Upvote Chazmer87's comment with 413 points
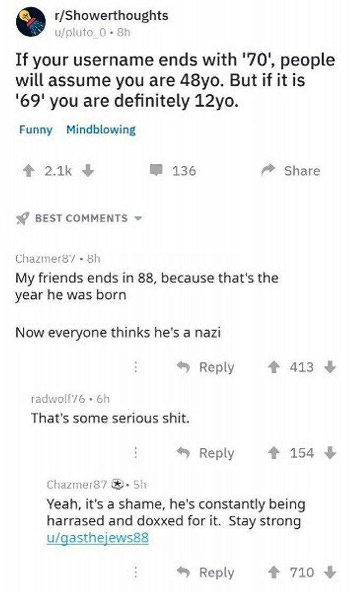The image size is (355, 592). click(273, 367)
